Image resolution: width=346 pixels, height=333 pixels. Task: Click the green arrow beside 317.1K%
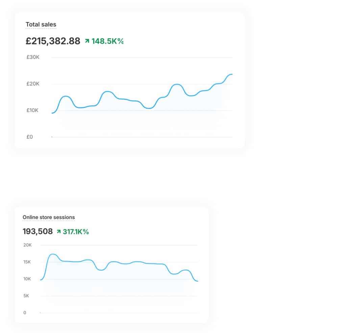pos(59,231)
